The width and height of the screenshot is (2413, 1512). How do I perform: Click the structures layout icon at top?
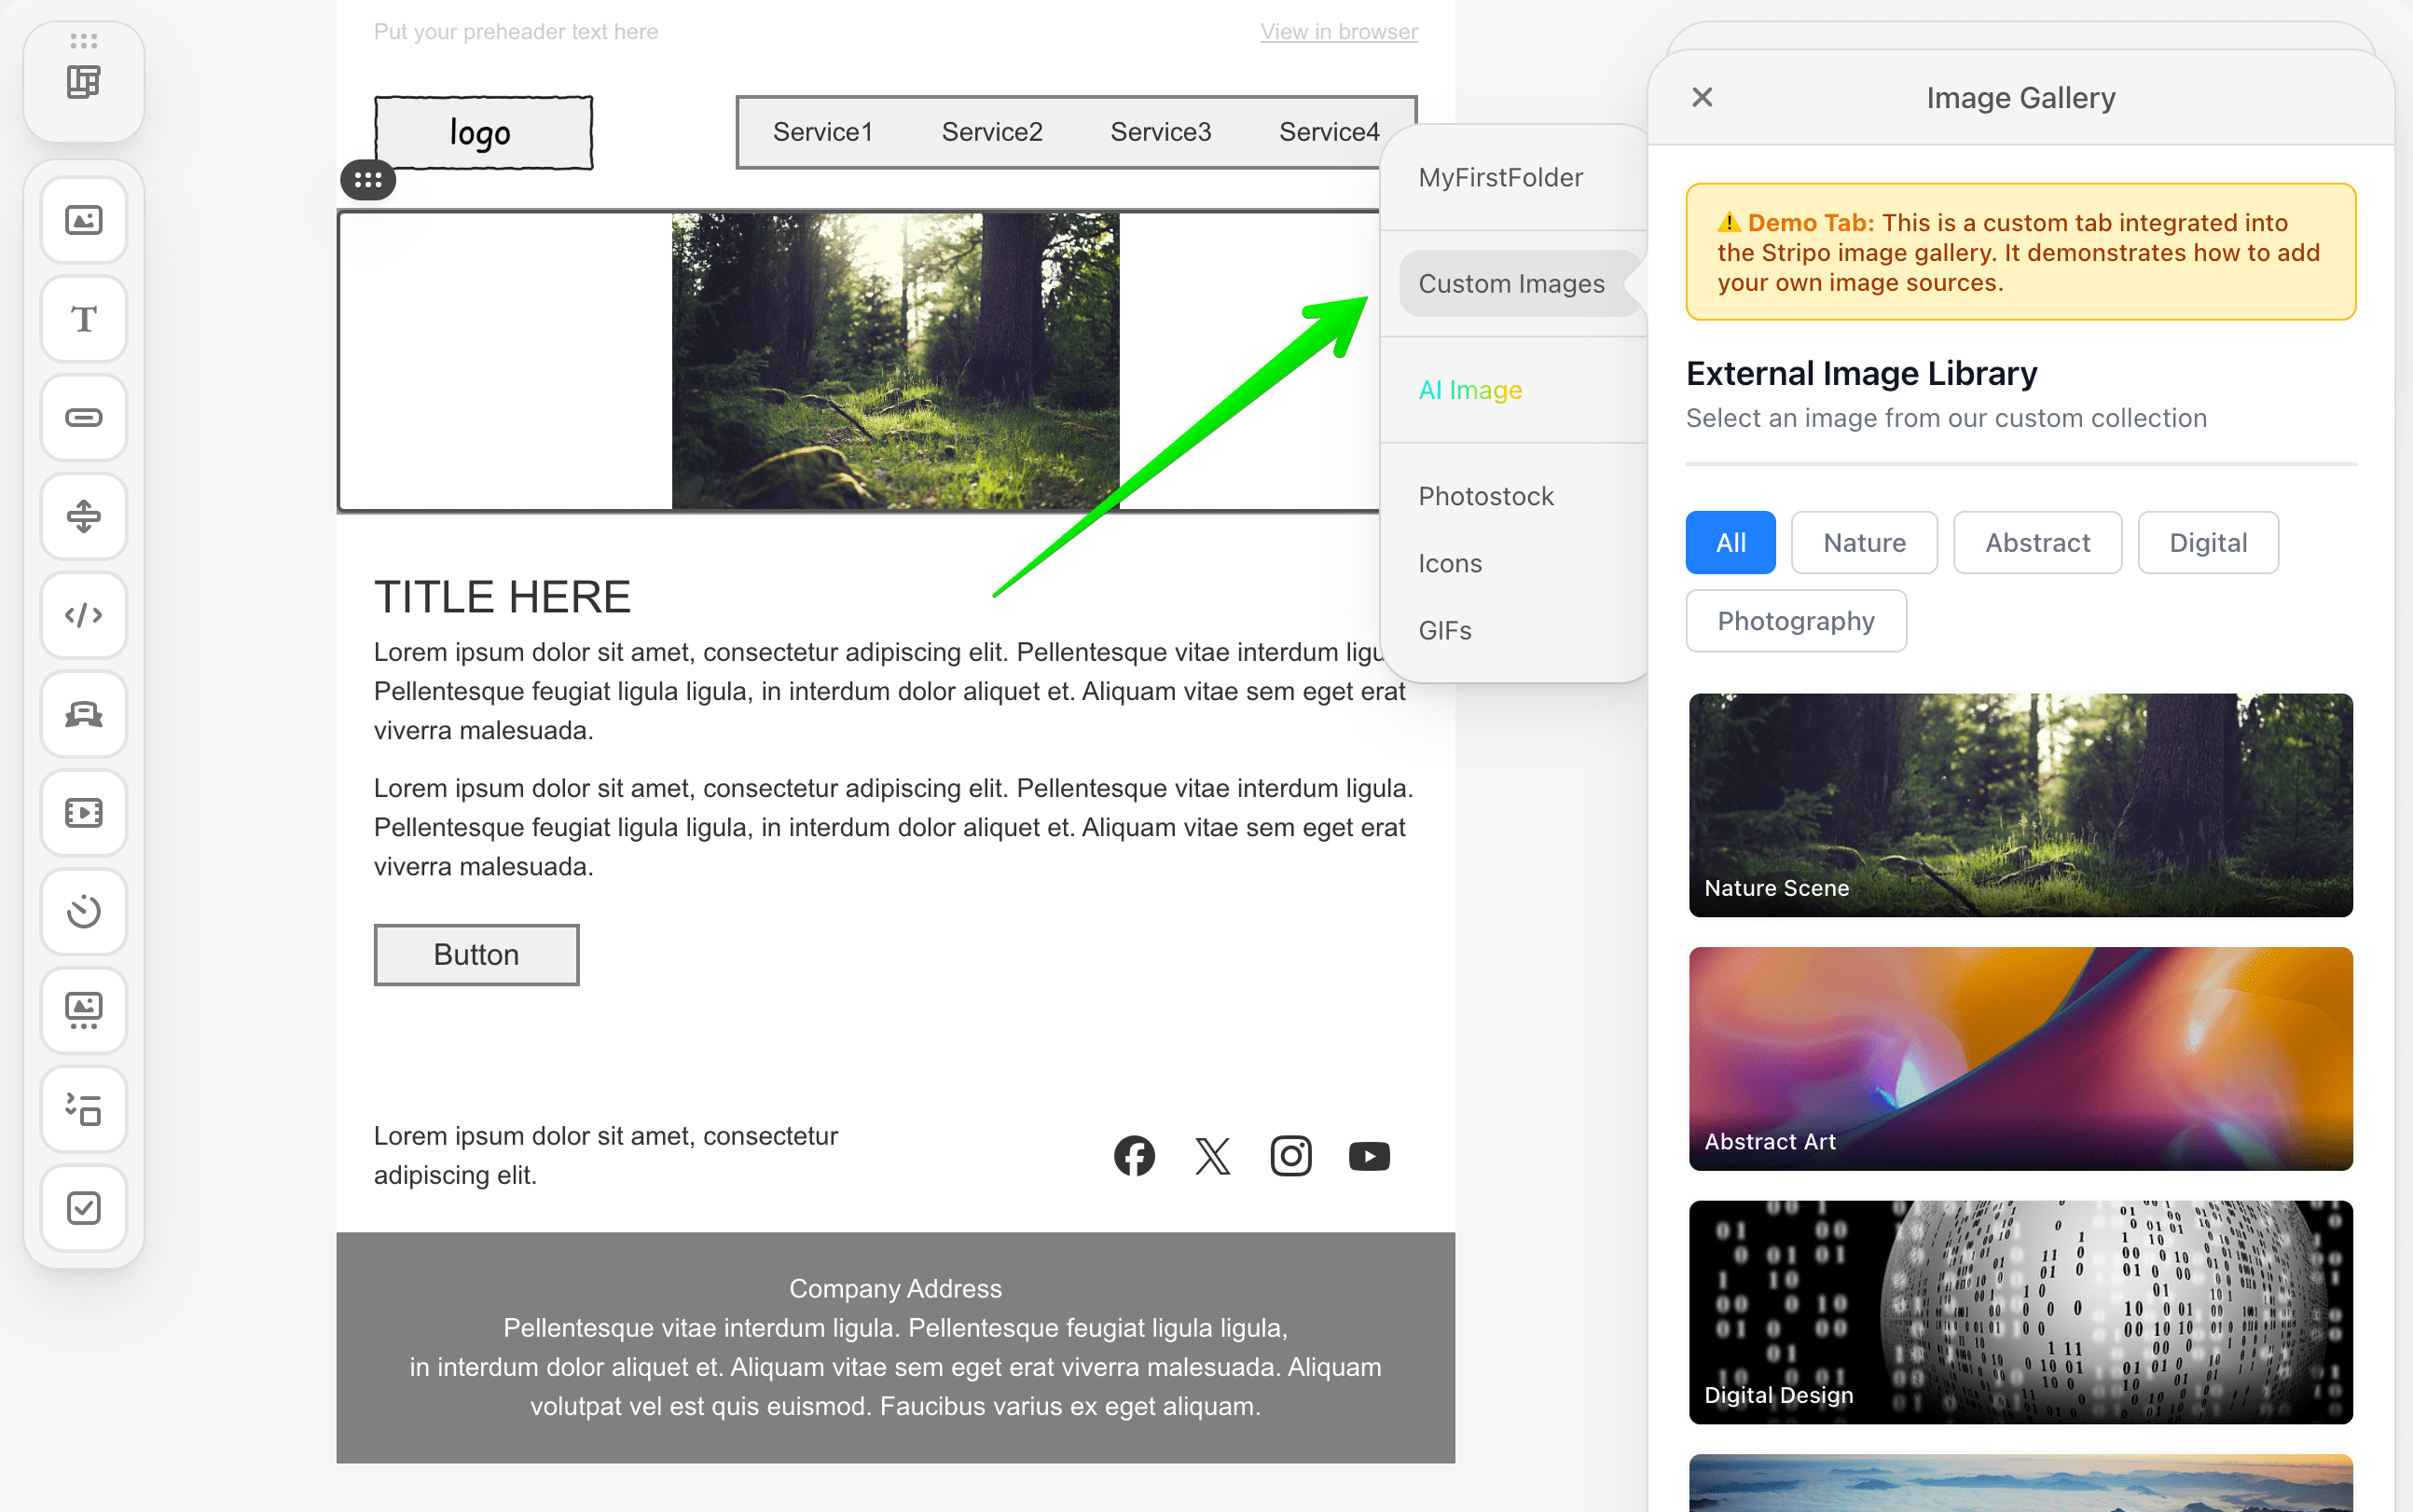click(x=84, y=82)
